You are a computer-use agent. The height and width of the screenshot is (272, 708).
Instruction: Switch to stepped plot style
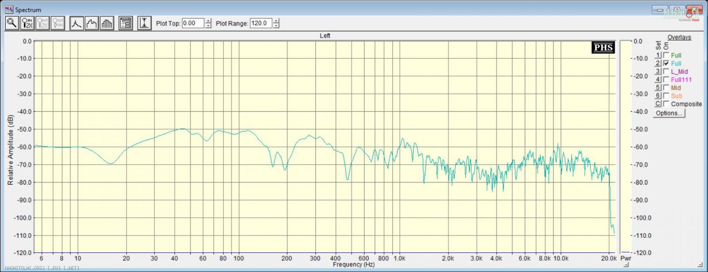pos(92,23)
